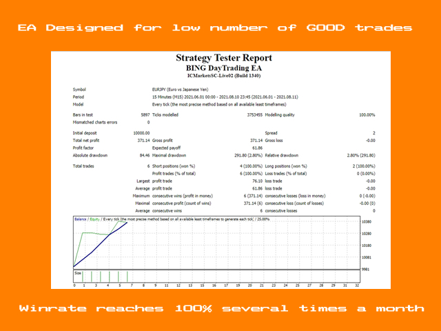Select the consecutive profit value "371.14 (6)"
This screenshot has width=441, height=331.
click(x=253, y=203)
